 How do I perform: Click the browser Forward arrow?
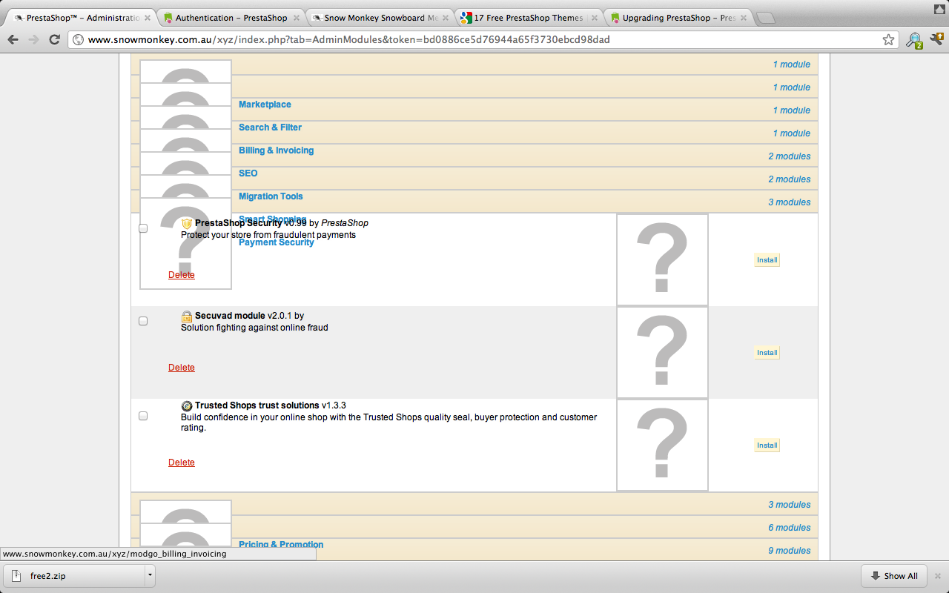pyautogui.click(x=33, y=39)
